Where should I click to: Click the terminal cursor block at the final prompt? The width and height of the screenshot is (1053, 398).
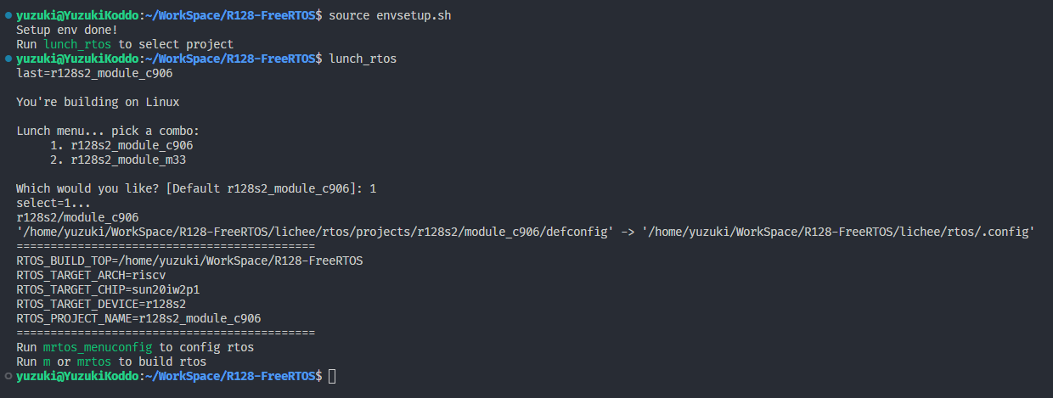[x=332, y=376]
